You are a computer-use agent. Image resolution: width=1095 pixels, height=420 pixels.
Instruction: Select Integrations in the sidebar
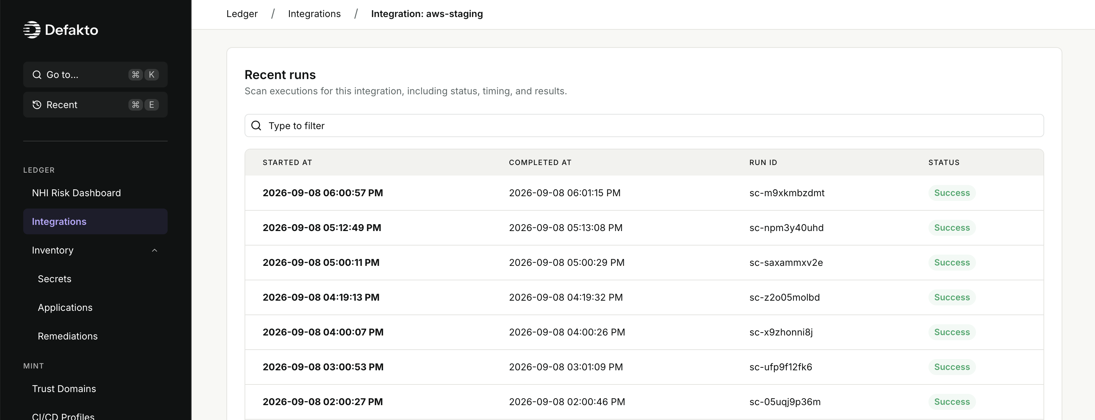95,222
